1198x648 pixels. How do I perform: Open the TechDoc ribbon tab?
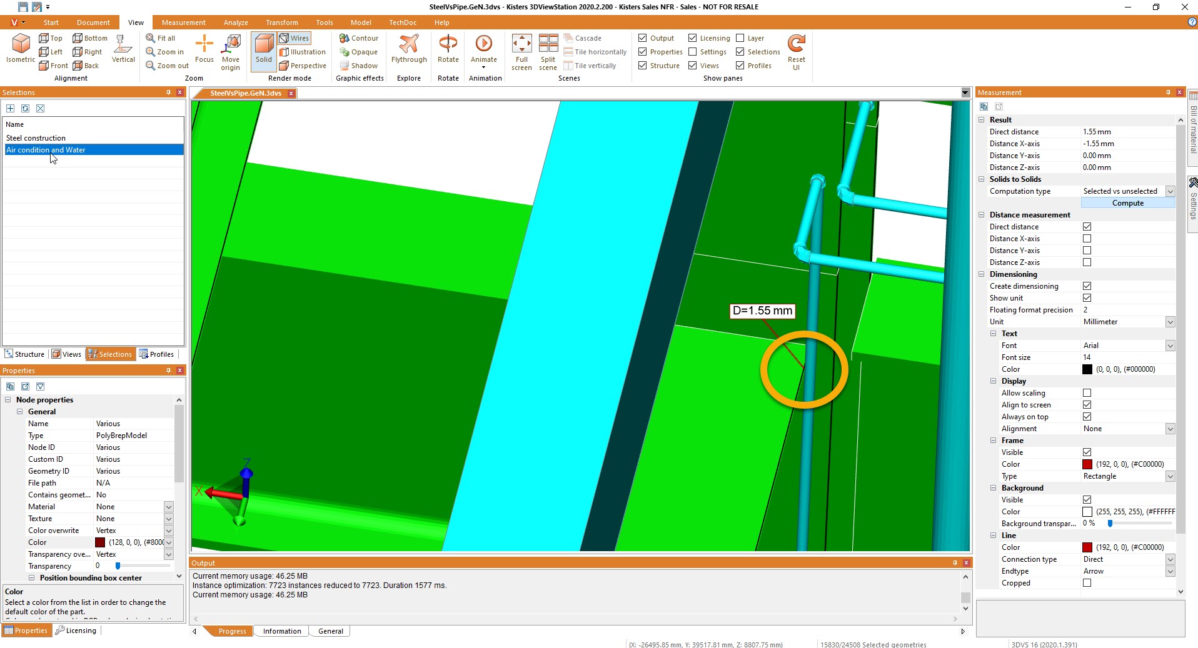403,22
